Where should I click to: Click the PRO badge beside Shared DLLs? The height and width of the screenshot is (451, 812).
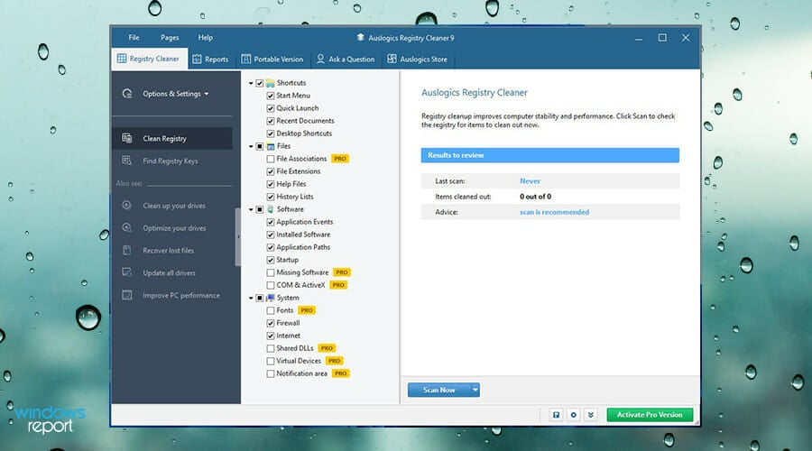(327, 348)
